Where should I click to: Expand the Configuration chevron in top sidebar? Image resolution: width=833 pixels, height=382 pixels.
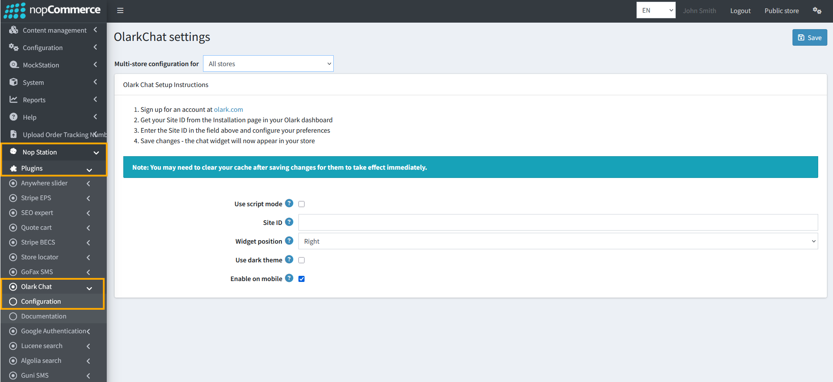click(95, 47)
